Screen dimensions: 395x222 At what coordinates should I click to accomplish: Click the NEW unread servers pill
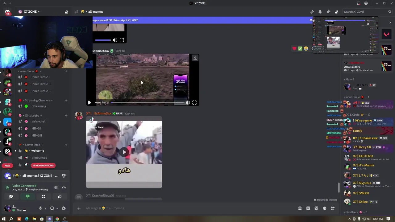[x=7, y=166]
